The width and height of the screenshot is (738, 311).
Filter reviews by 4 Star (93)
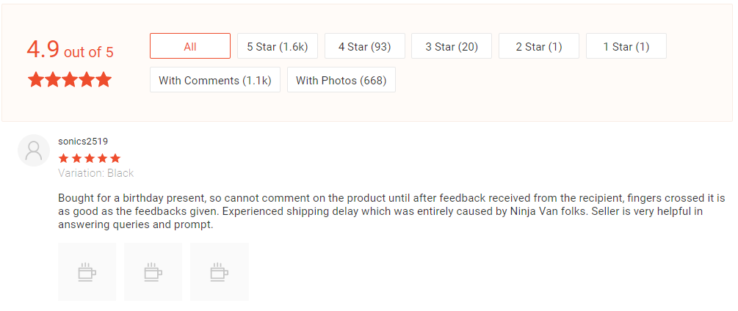click(x=364, y=46)
